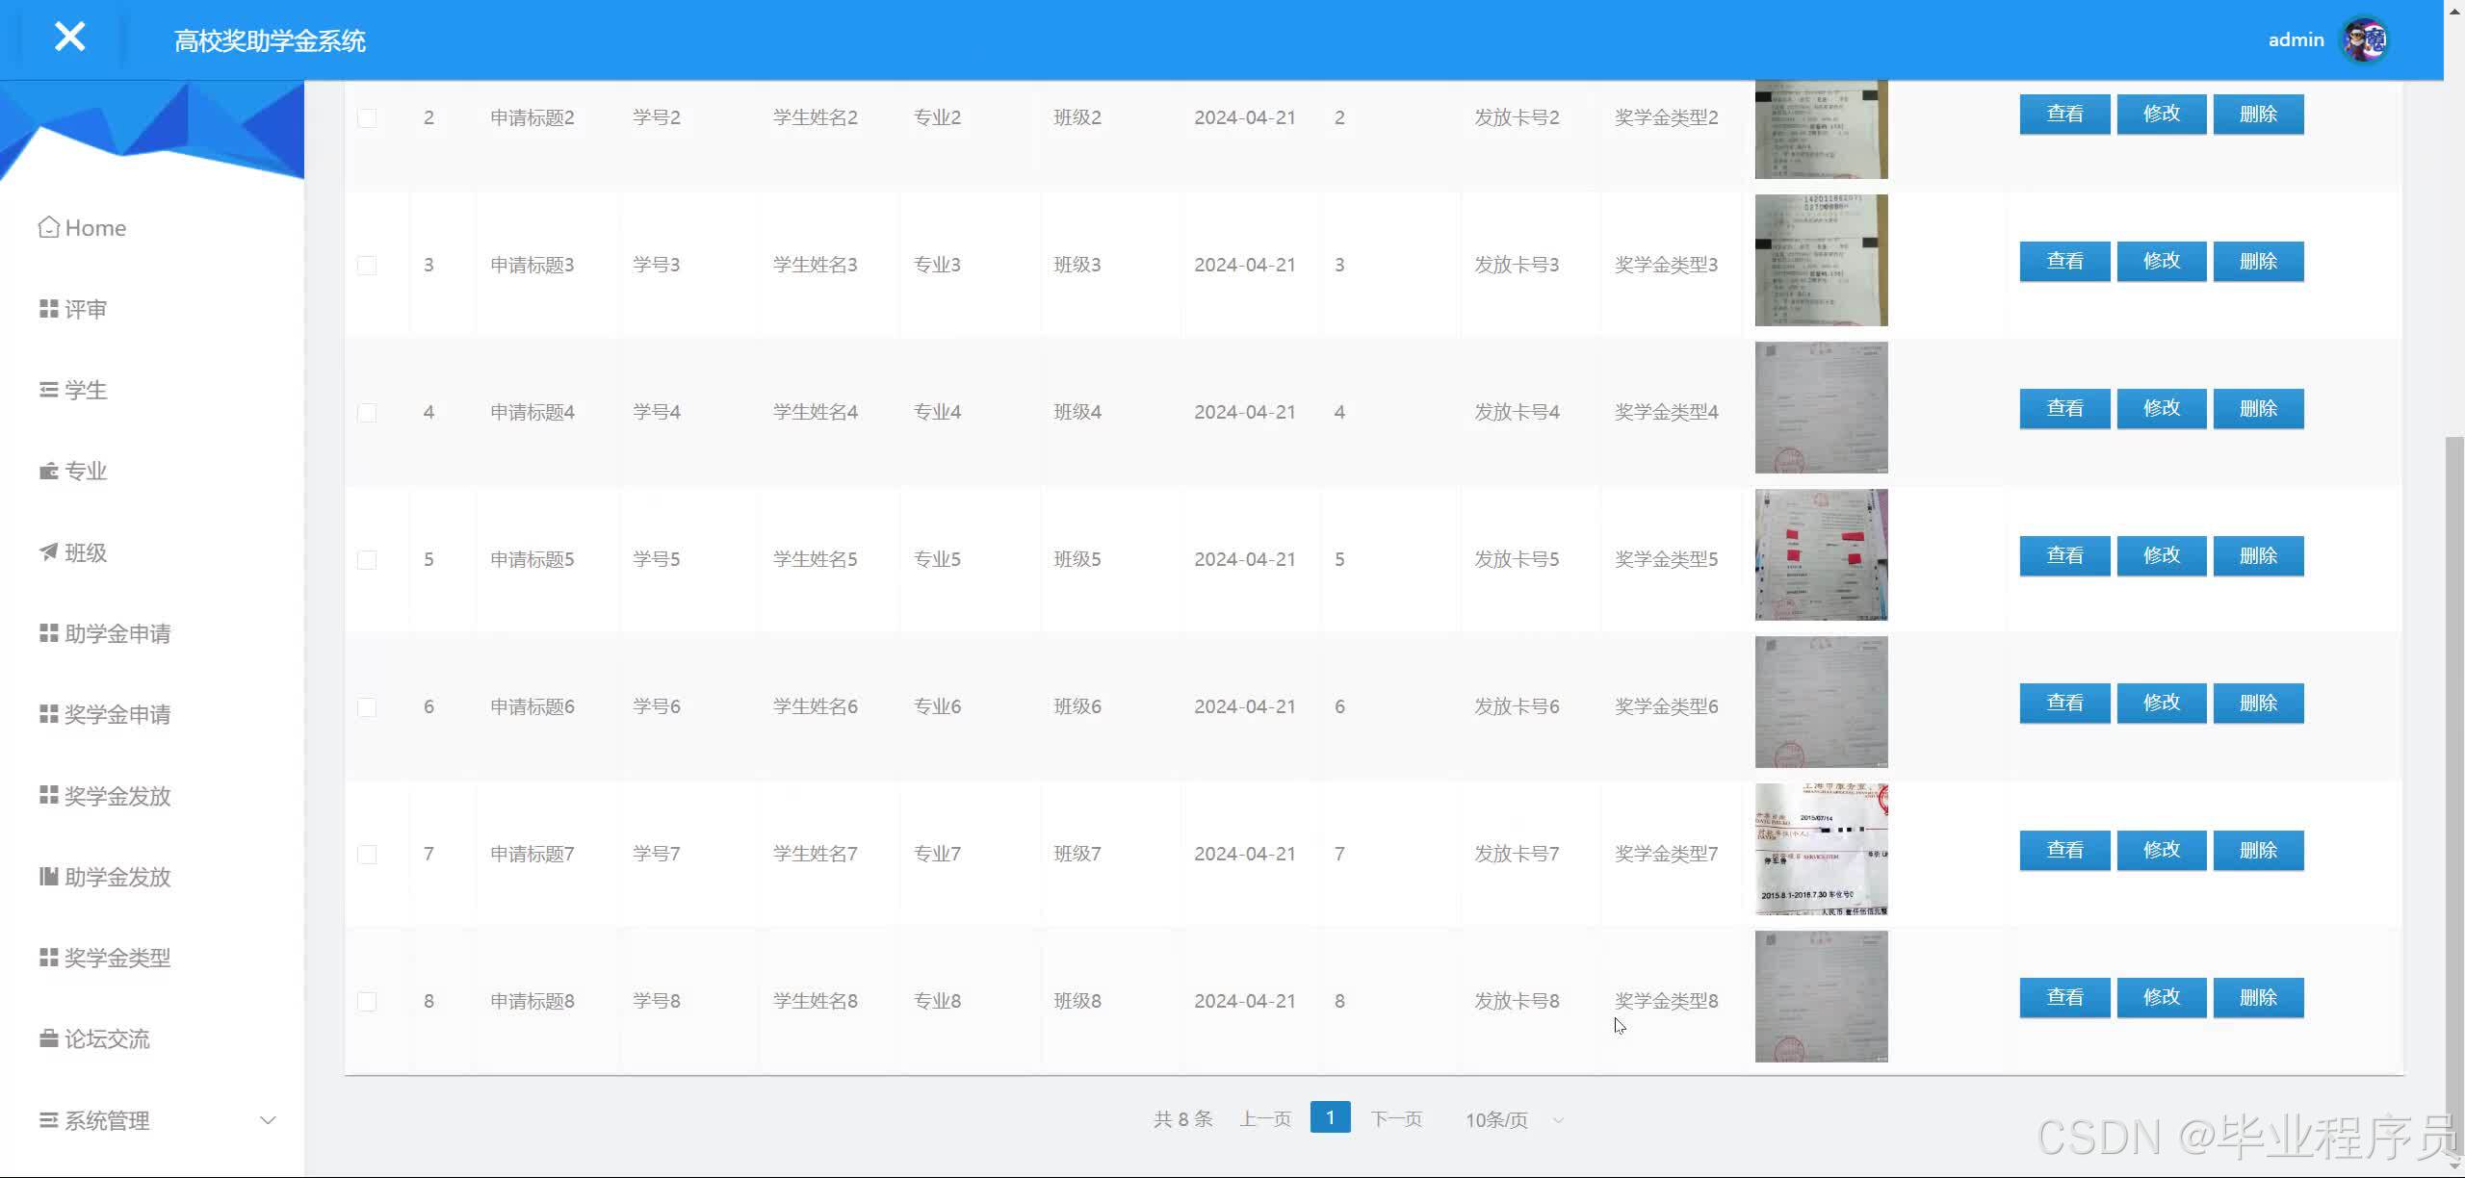Open the receipt thumbnail in row 7
Viewport: 2465px width, 1178px height.
coord(1821,849)
